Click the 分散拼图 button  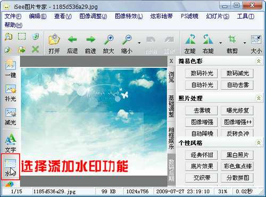[237, 177]
